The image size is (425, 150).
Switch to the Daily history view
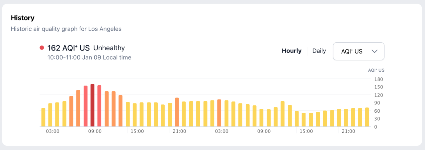click(319, 51)
